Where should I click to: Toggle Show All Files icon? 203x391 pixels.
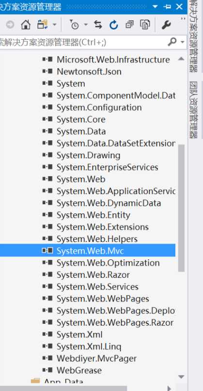[145, 25]
